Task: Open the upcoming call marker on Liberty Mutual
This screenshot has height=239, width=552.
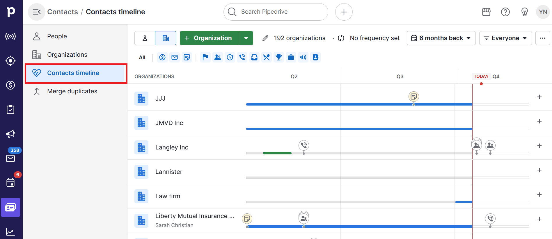Action: (490, 218)
